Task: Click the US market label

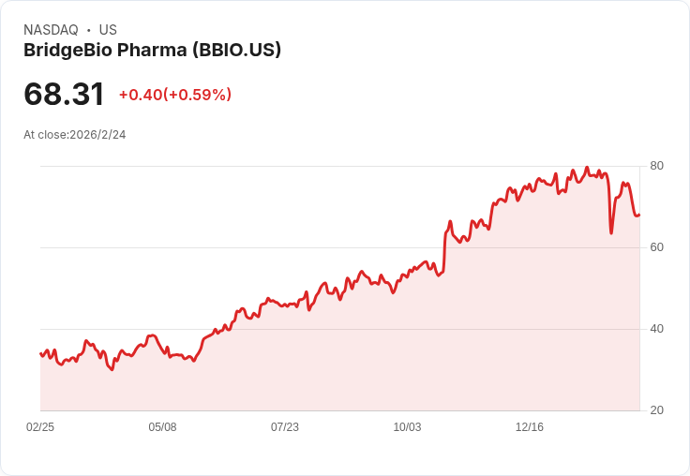Action: click(x=108, y=30)
